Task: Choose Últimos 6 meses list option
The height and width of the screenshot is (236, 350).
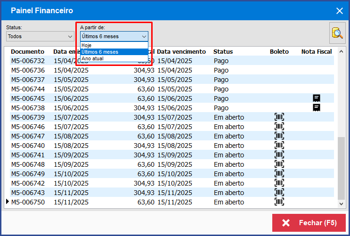Action: [x=114, y=52]
